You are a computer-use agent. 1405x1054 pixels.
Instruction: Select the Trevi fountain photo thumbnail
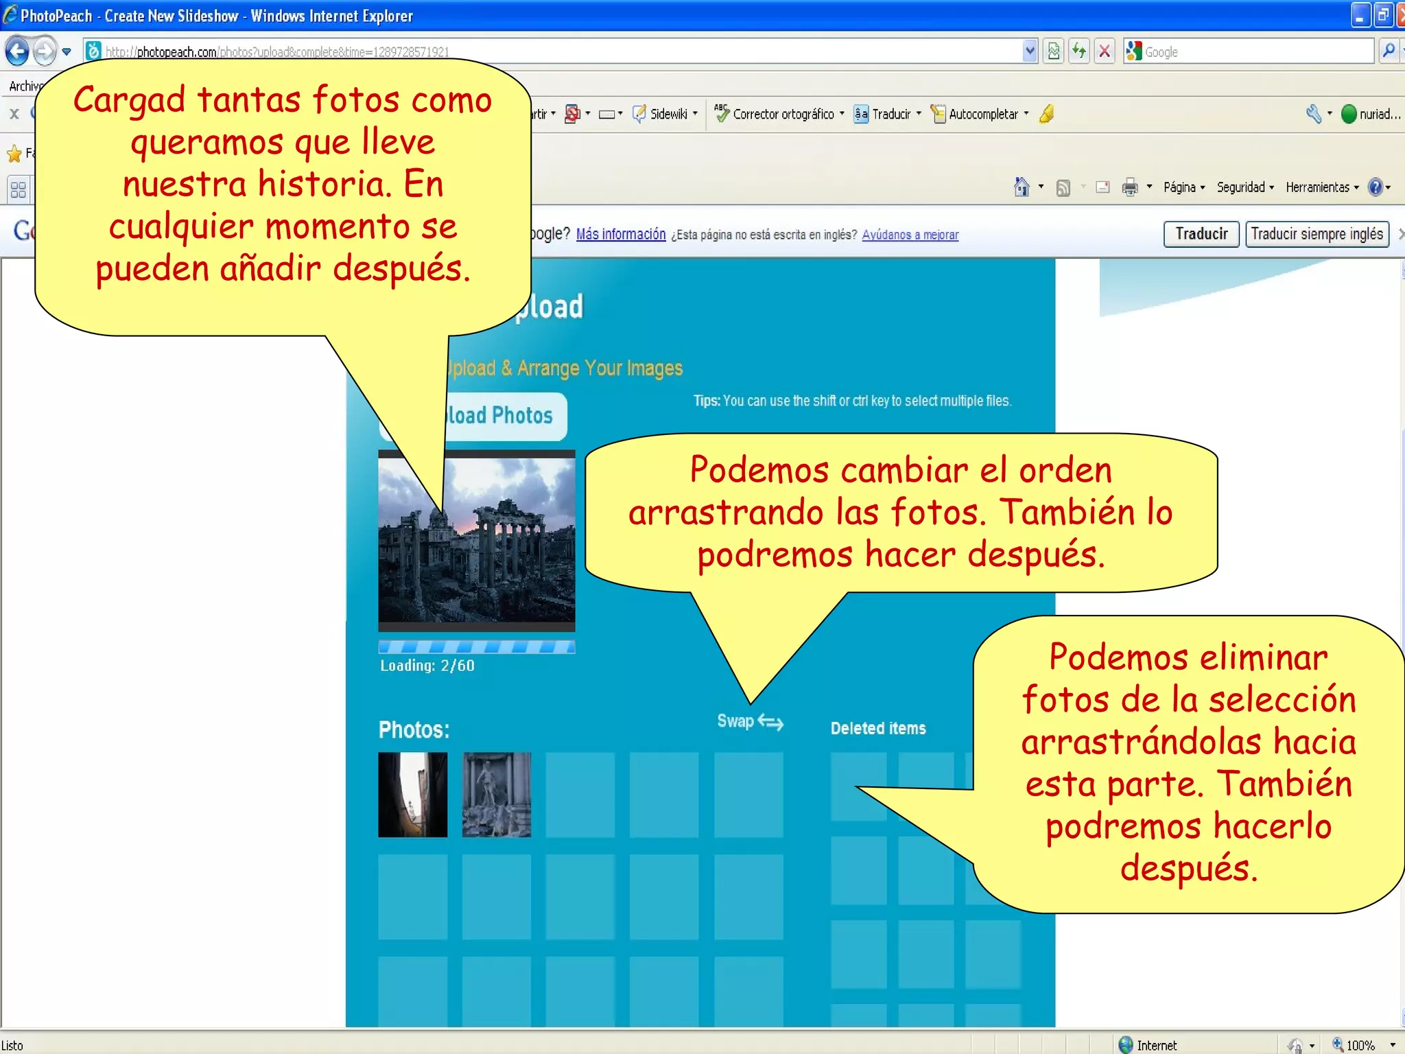tap(497, 795)
